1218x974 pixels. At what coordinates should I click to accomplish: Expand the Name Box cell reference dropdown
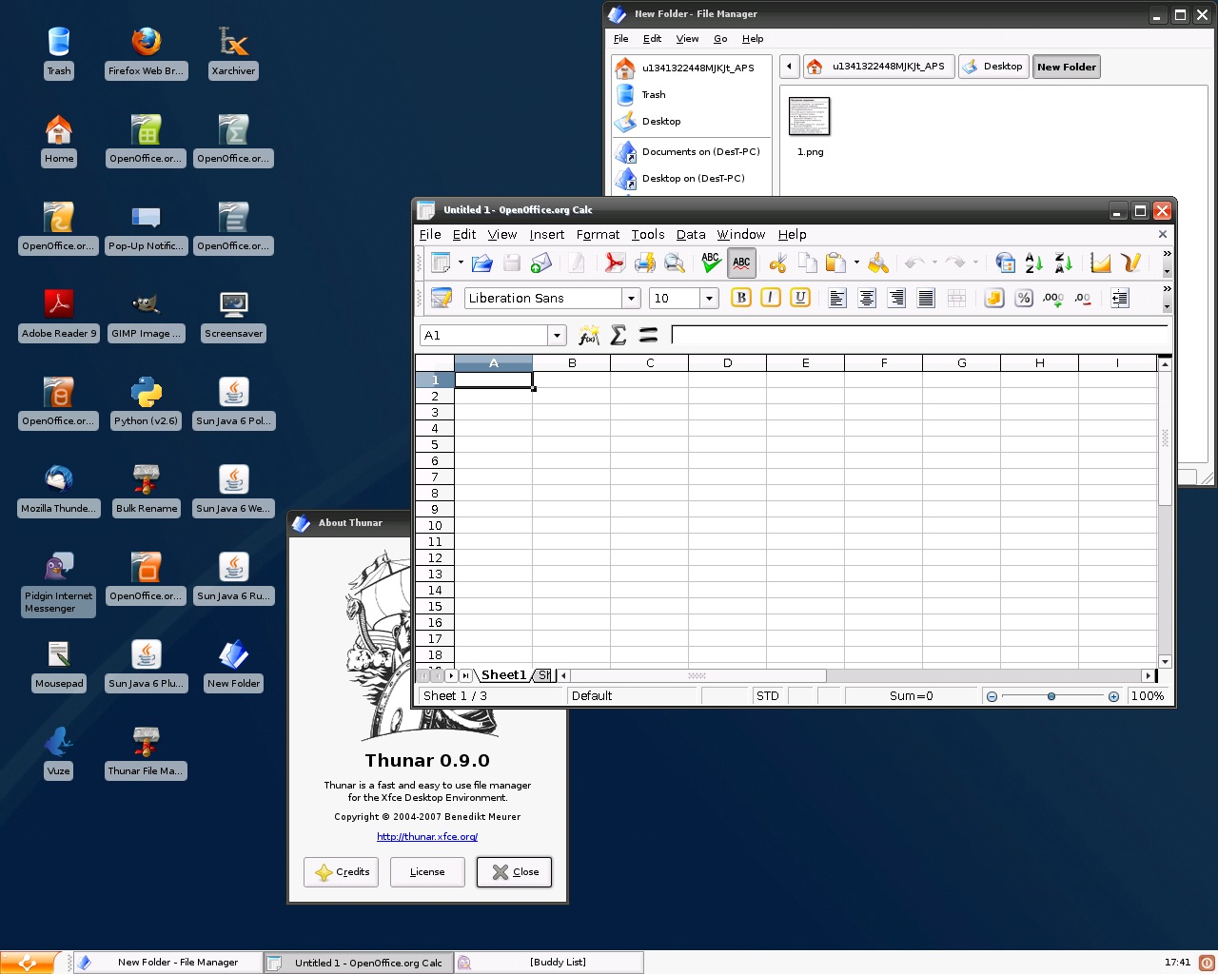click(557, 336)
